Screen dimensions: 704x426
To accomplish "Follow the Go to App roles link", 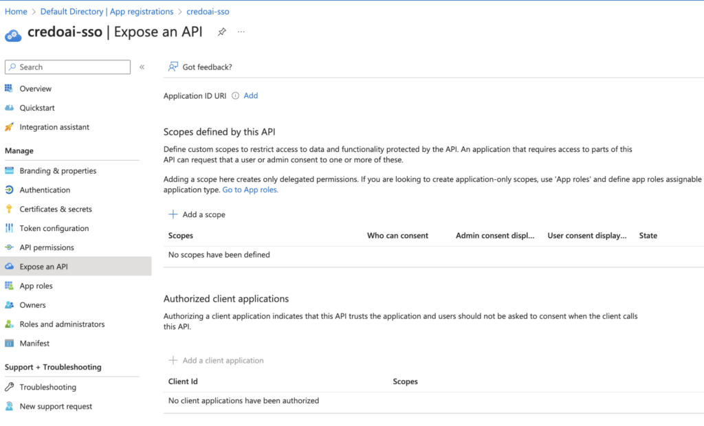I will point(250,190).
